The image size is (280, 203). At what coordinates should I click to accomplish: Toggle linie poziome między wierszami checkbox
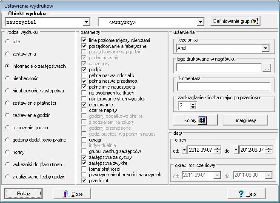coord(84,40)
